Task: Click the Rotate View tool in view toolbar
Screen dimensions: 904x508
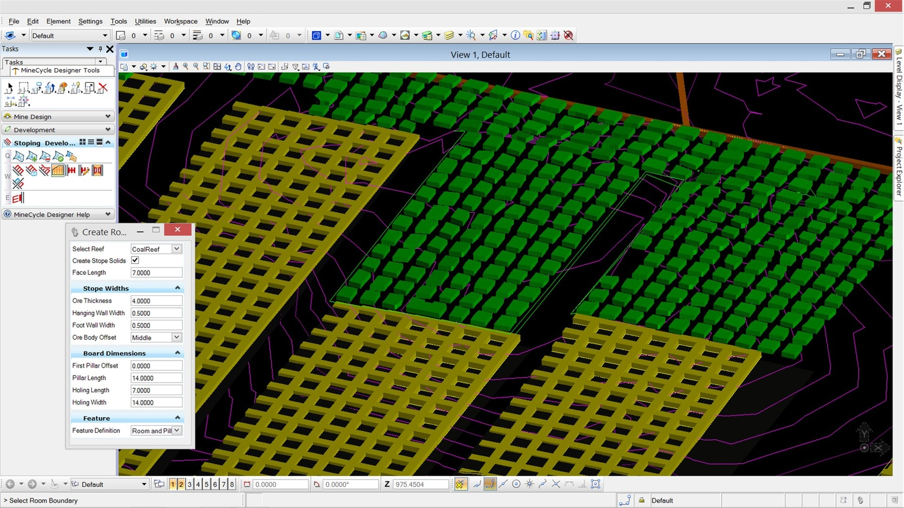Action: point(228,67)
